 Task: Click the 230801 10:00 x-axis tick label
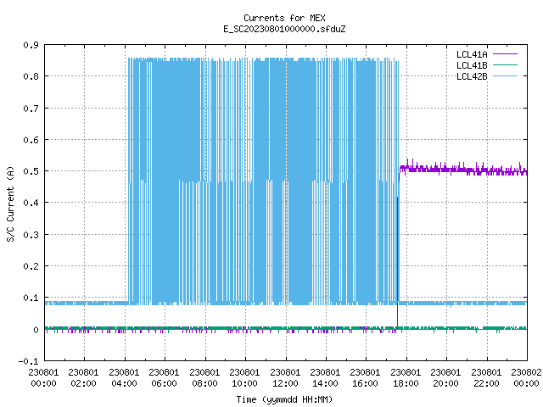pyautogui.click(x=244, y=378)
